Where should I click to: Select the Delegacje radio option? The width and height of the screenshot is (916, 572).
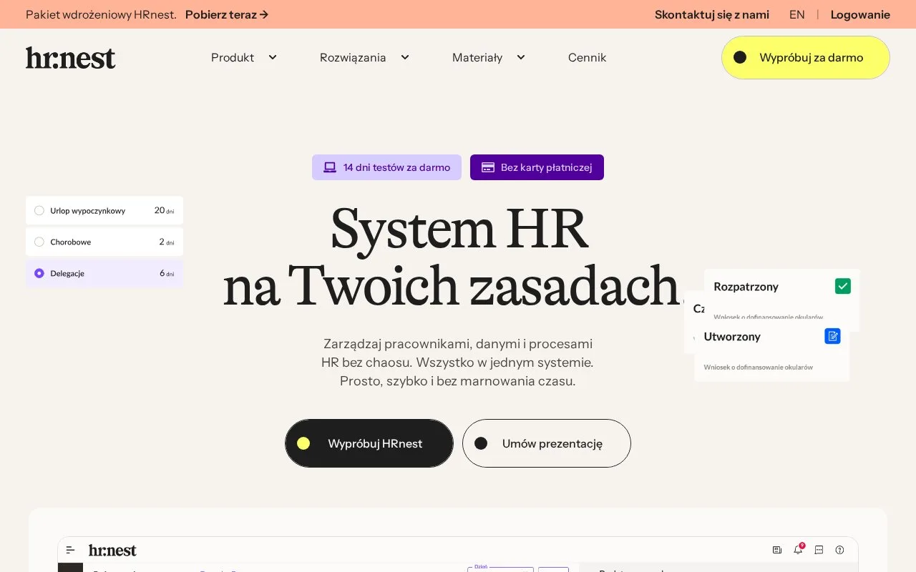click(x=39, y=273)
